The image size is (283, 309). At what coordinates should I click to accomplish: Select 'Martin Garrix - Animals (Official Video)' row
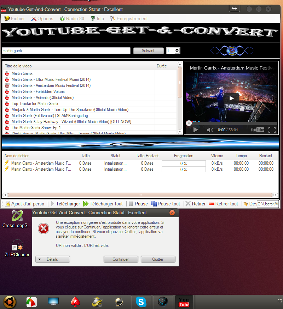(89, 98)
